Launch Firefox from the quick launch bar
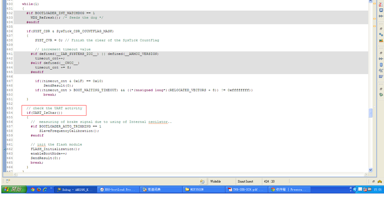 click(x=39, y=189)
